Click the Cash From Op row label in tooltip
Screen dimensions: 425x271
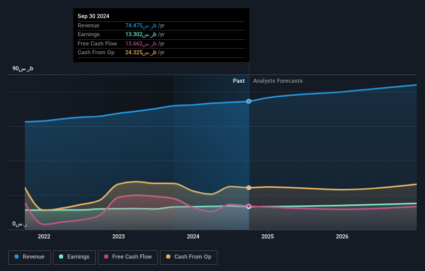96,53
